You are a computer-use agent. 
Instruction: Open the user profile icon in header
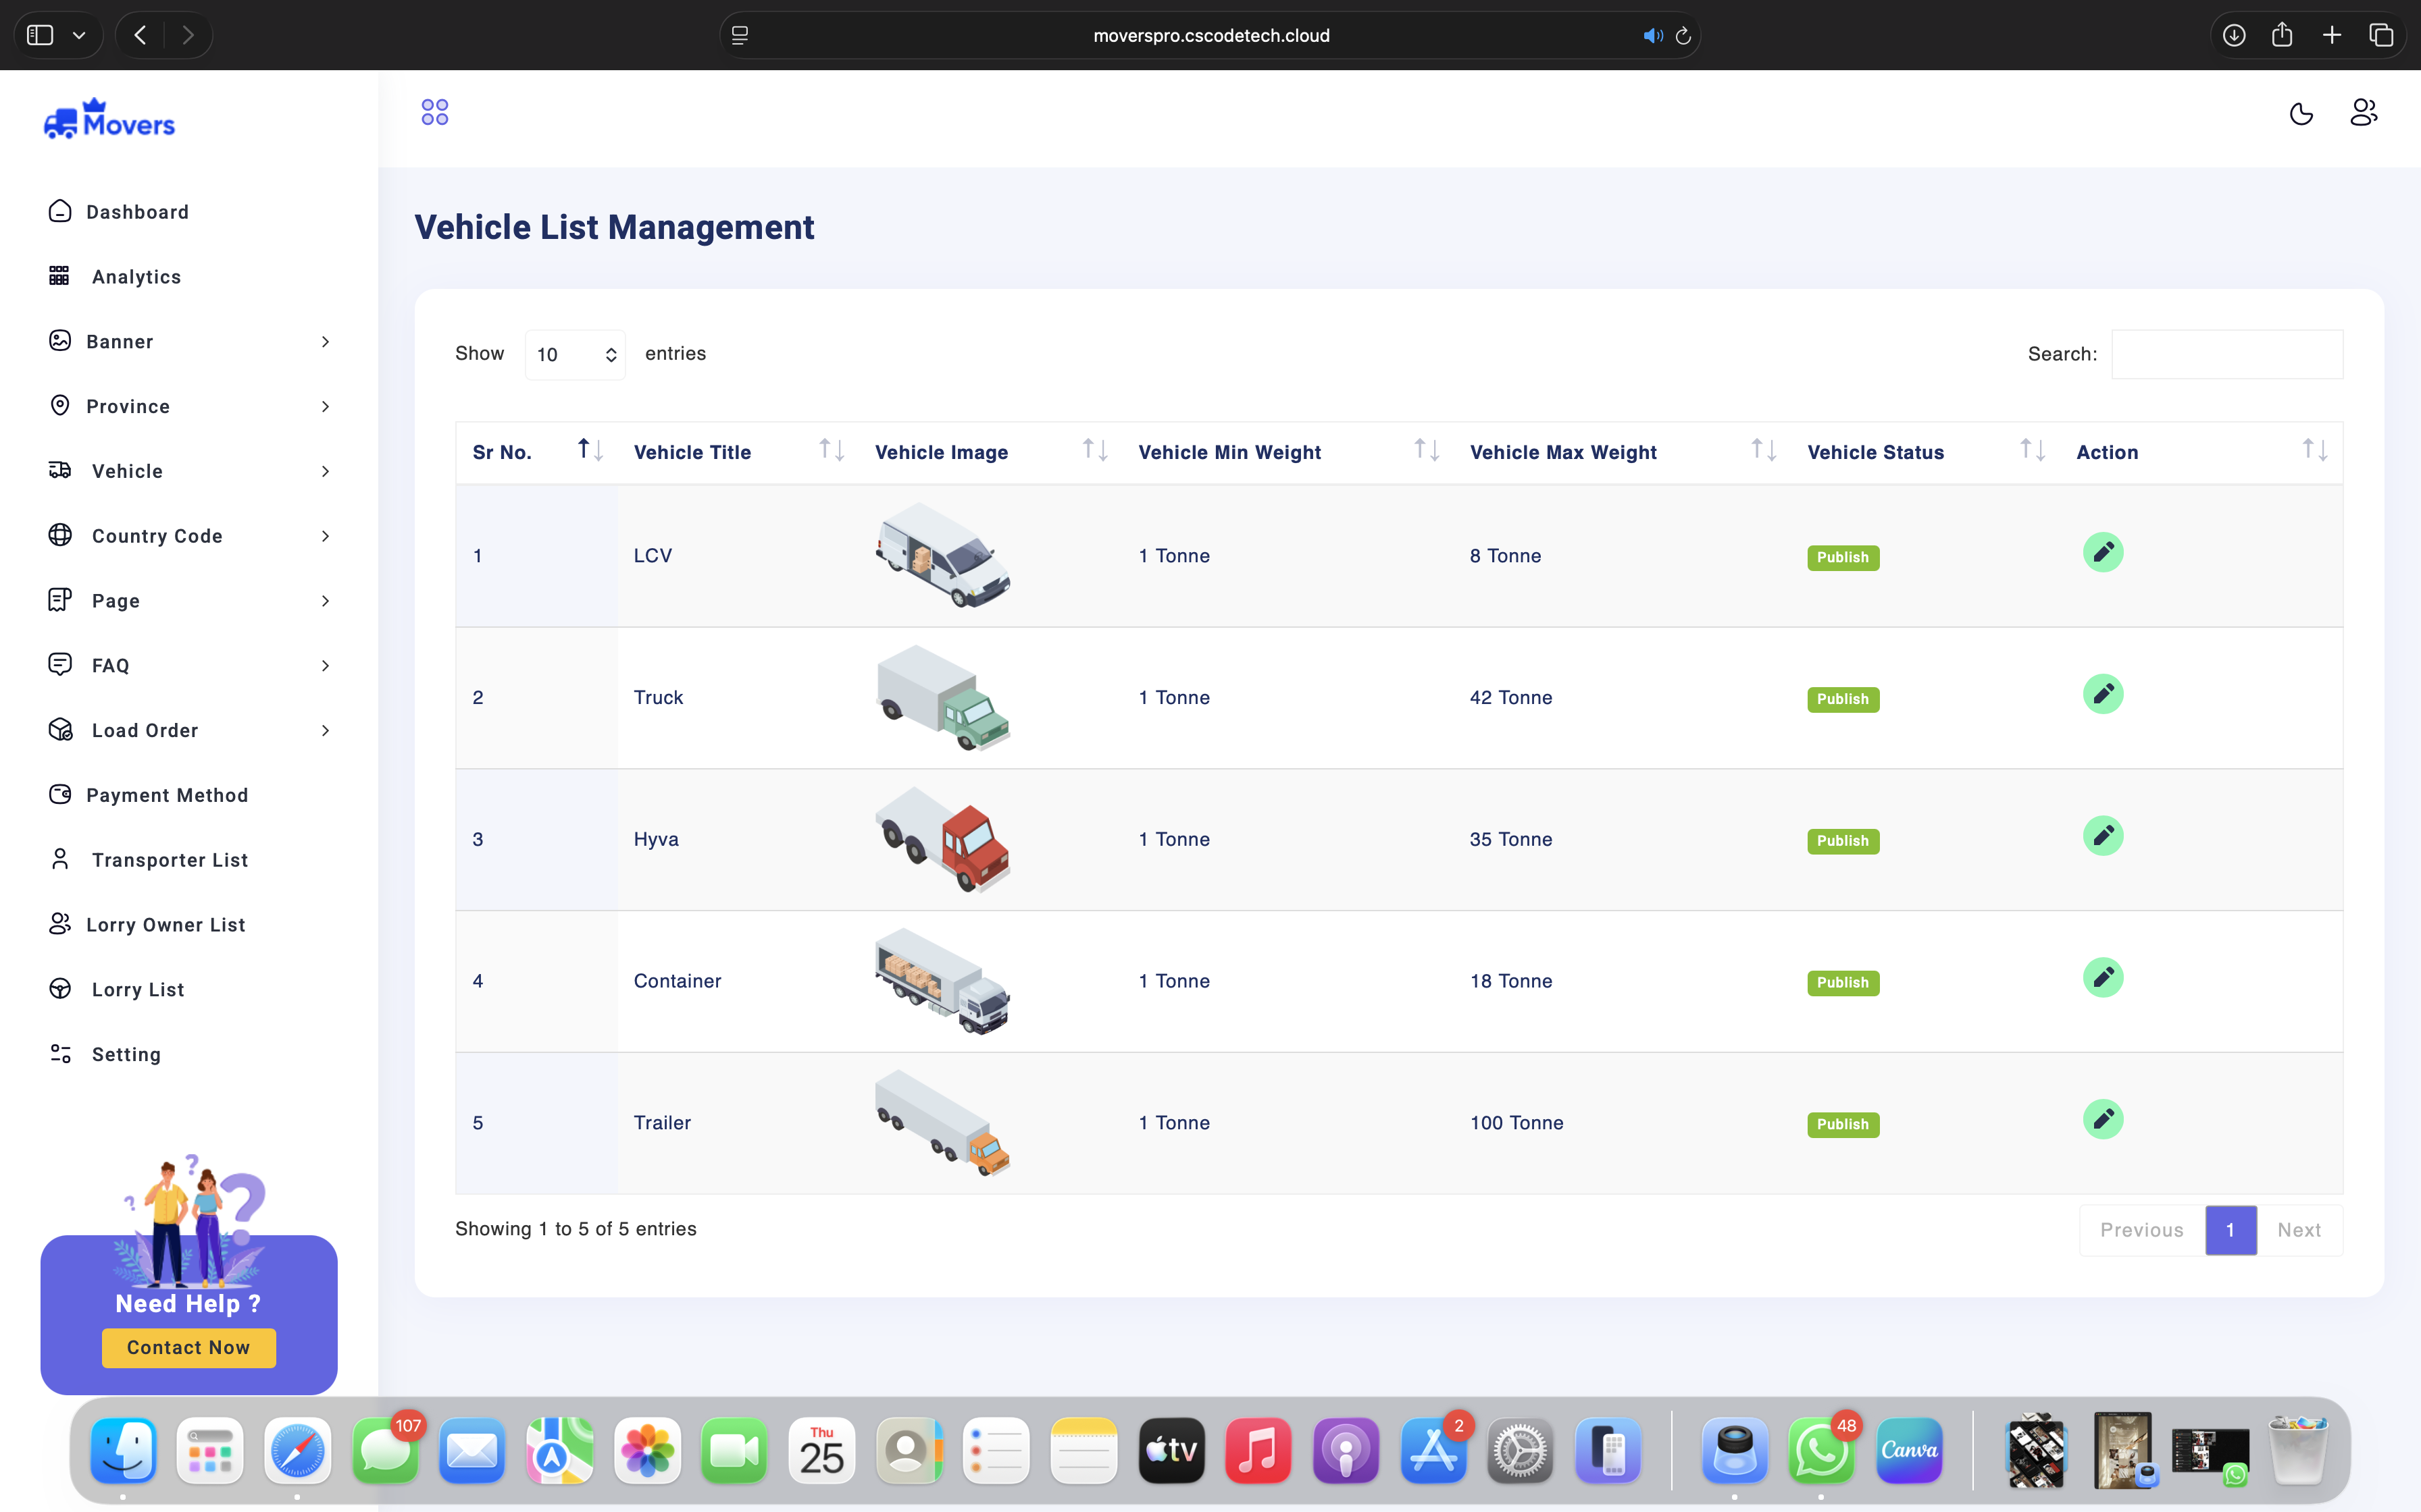click(x=2363, y=113)
